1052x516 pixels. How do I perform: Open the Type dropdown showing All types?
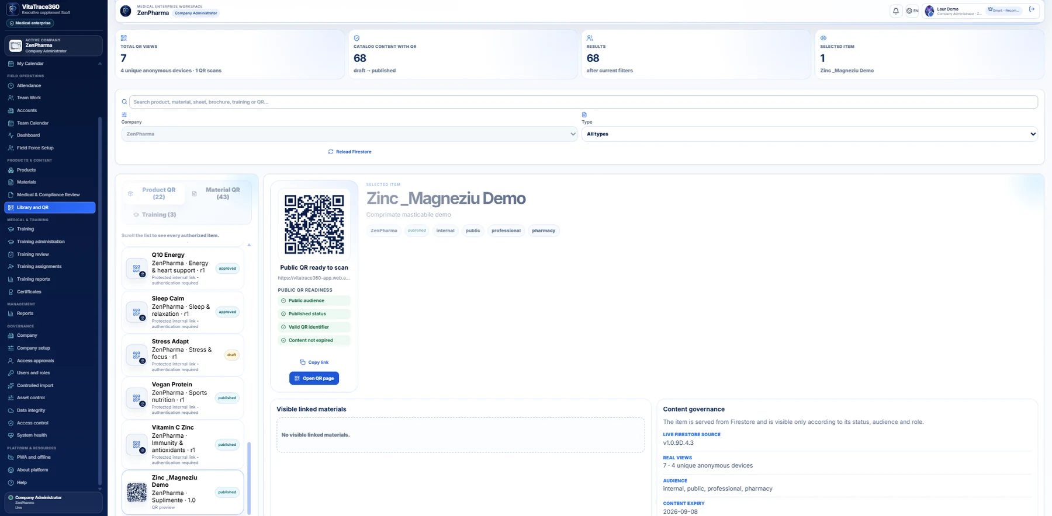809,134
